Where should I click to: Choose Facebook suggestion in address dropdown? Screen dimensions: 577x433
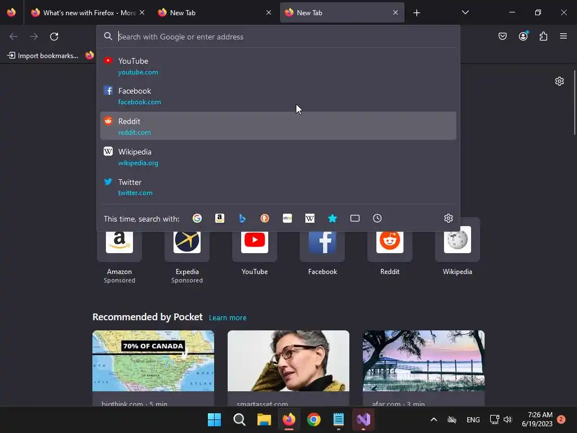click(278, 96)
